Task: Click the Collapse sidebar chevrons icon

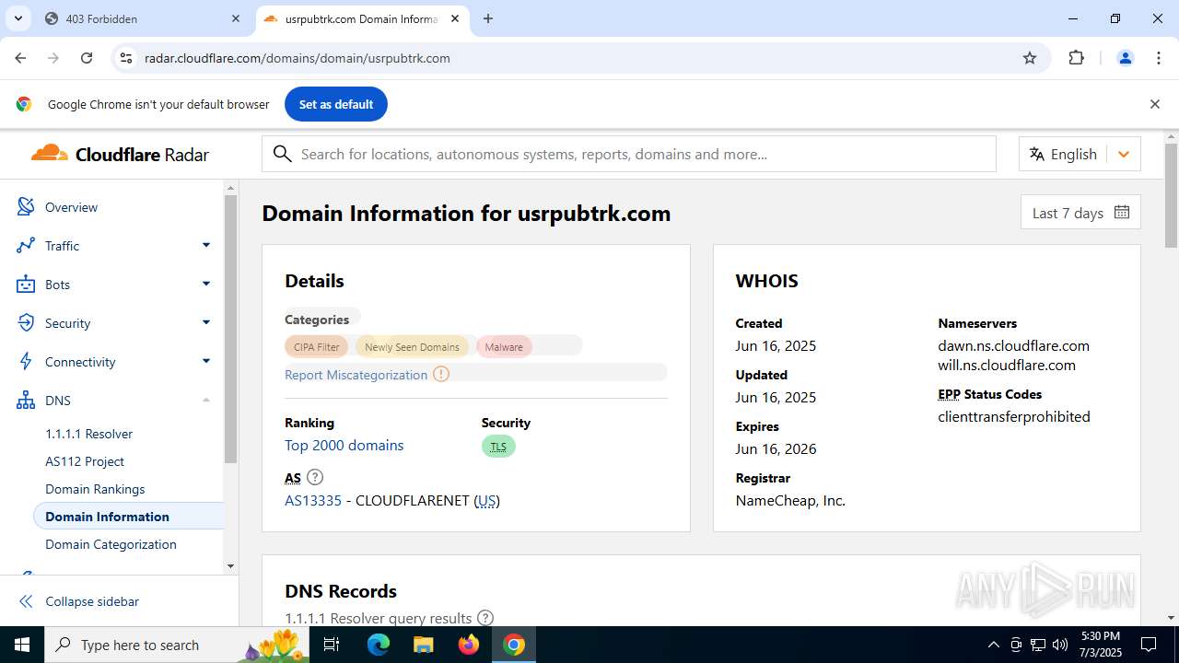Action: [x=26, y=601]
